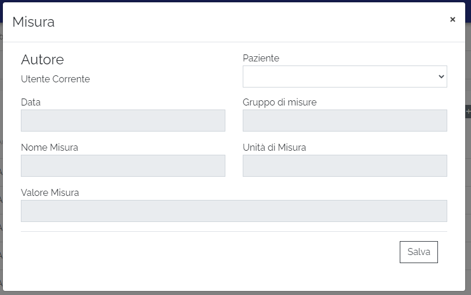
Task: Click the Unità di Misura field
Action: pyautogui.click(x=344, y=166)
